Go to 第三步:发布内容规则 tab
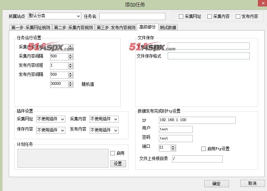The image size is (267, 191). tap(116, 27)
